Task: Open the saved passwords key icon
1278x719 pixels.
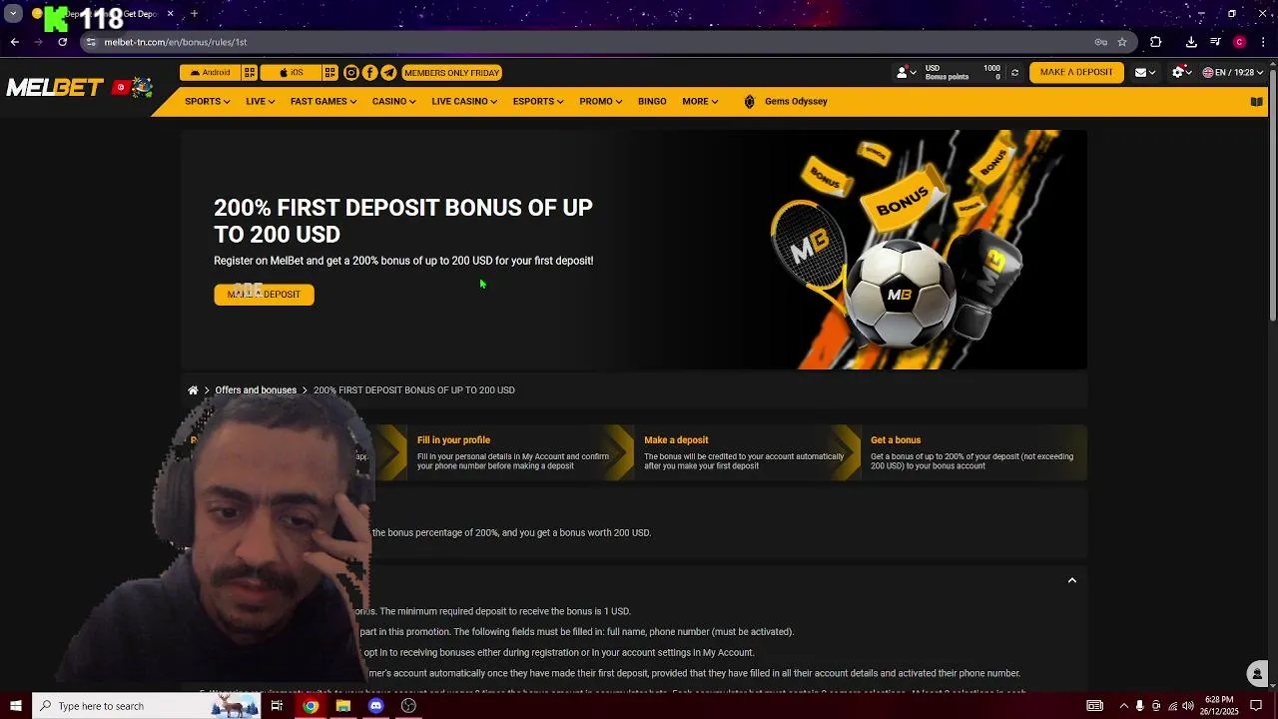Action: (1100, 42)
